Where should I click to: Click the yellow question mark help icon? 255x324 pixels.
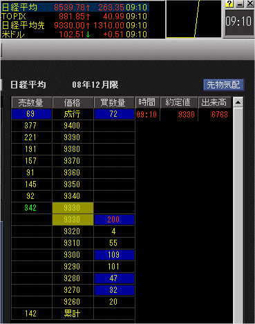pos(229,4)
